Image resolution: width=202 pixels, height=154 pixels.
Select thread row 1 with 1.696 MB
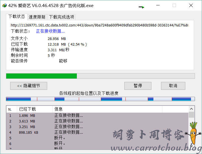tap(97, 116)
